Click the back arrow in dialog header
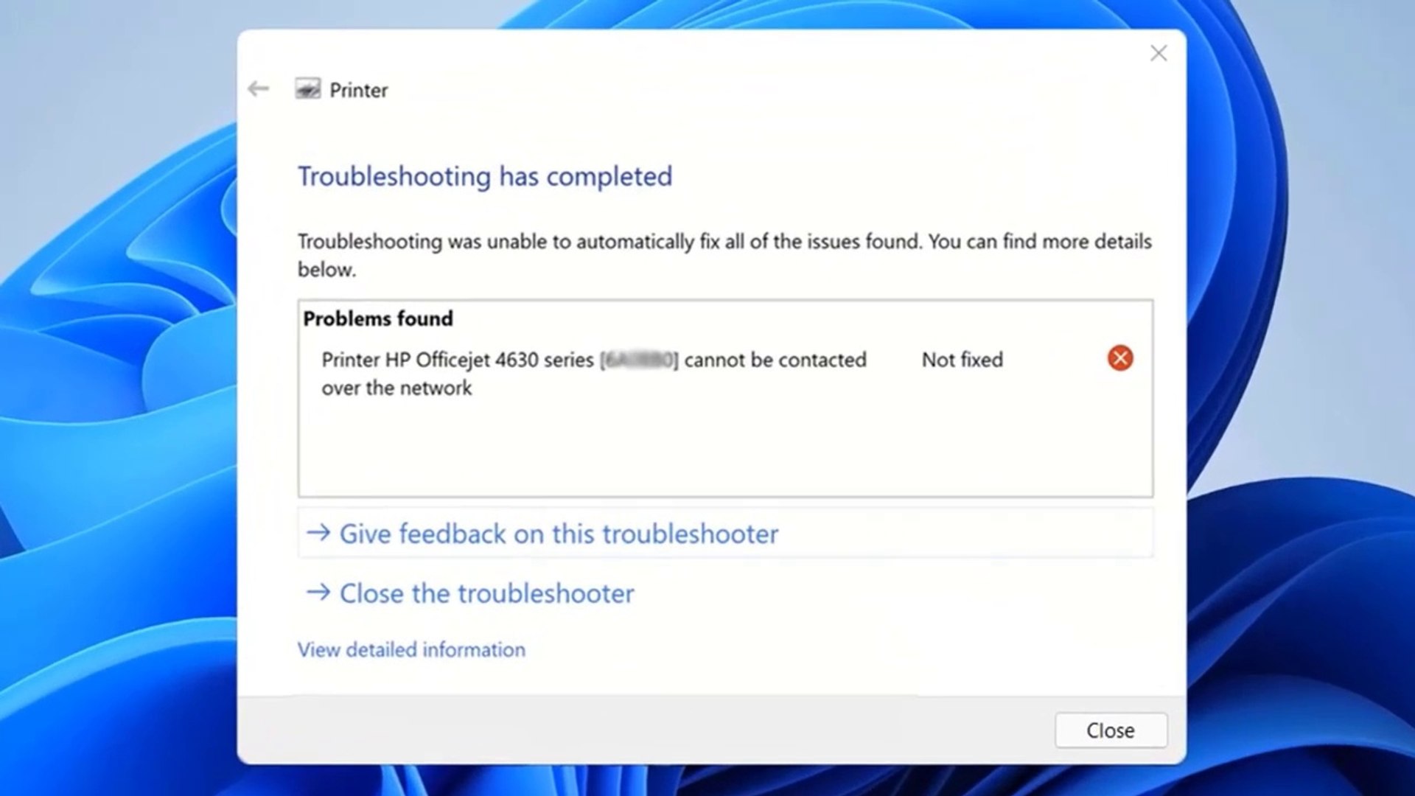 click(x=259, y=89)
